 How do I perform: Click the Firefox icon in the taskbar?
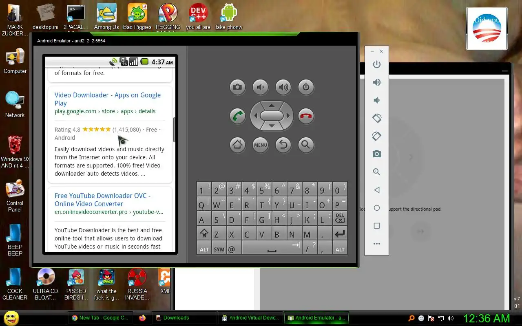[142, 318]
